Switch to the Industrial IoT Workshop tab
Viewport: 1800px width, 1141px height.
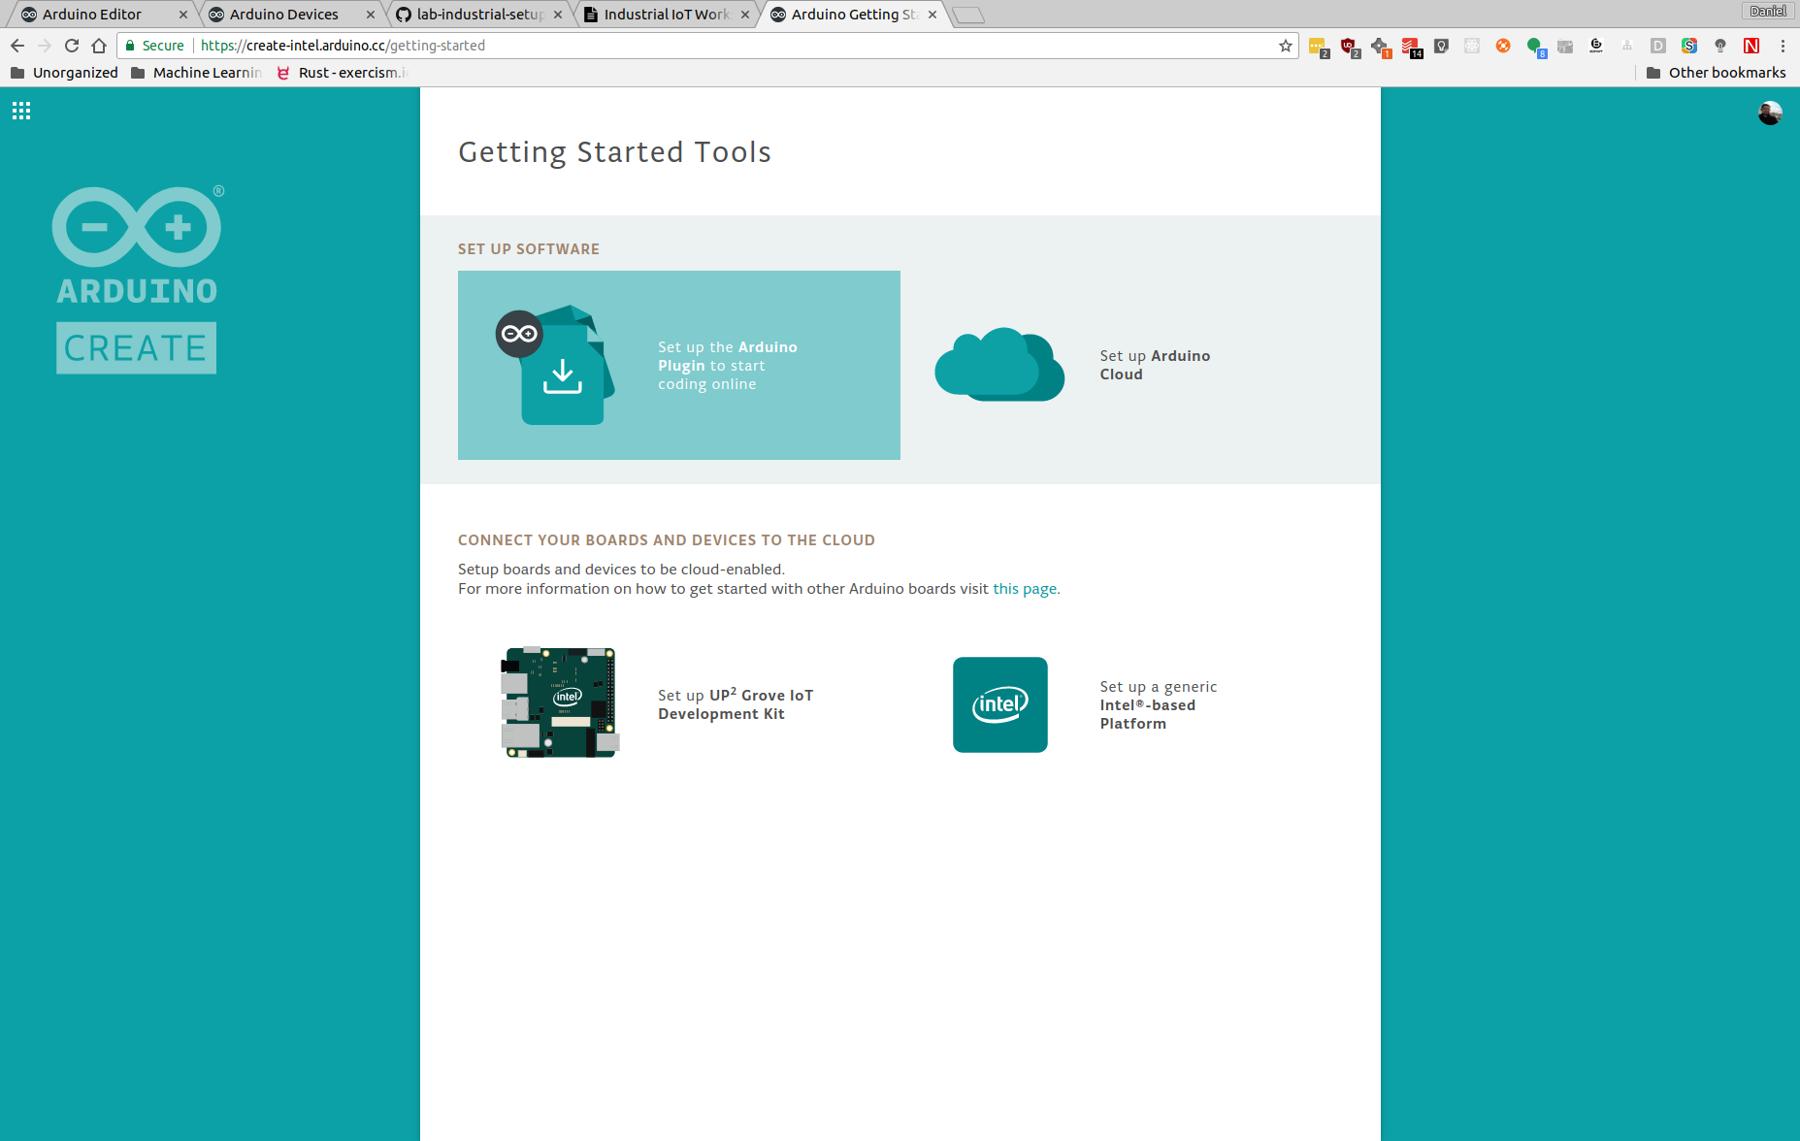[x=667, y=15]
